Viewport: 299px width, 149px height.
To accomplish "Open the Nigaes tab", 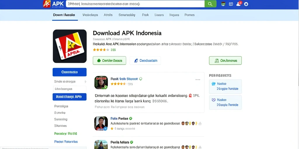I will pyautogui.click(x=174, y=15).
